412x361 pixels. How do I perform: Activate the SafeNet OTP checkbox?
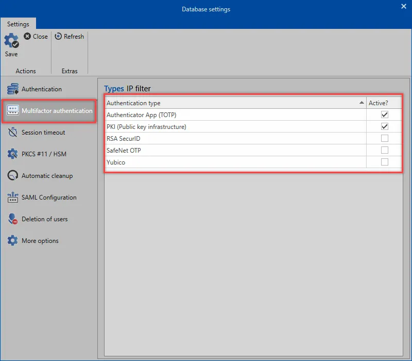(384, 150)
